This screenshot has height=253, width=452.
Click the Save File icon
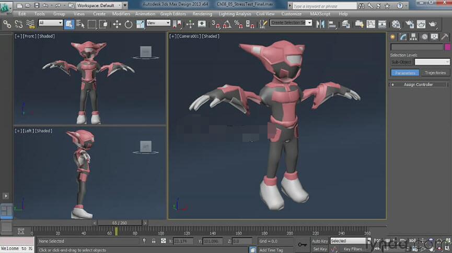(x=37, y=5)
